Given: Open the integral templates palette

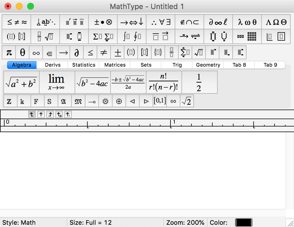Looking at the screenshot, I should tap(132, 36).
